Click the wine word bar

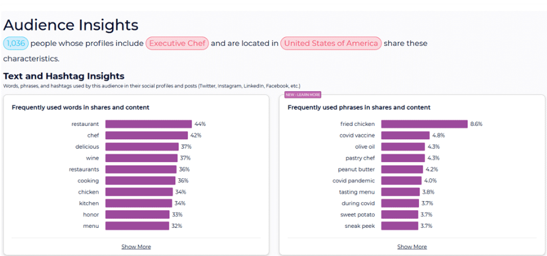[141, 158]
